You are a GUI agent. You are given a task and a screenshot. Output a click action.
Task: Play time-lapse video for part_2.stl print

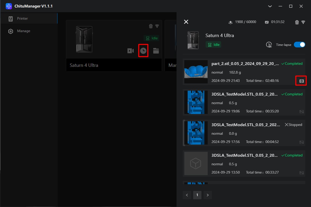301,81
